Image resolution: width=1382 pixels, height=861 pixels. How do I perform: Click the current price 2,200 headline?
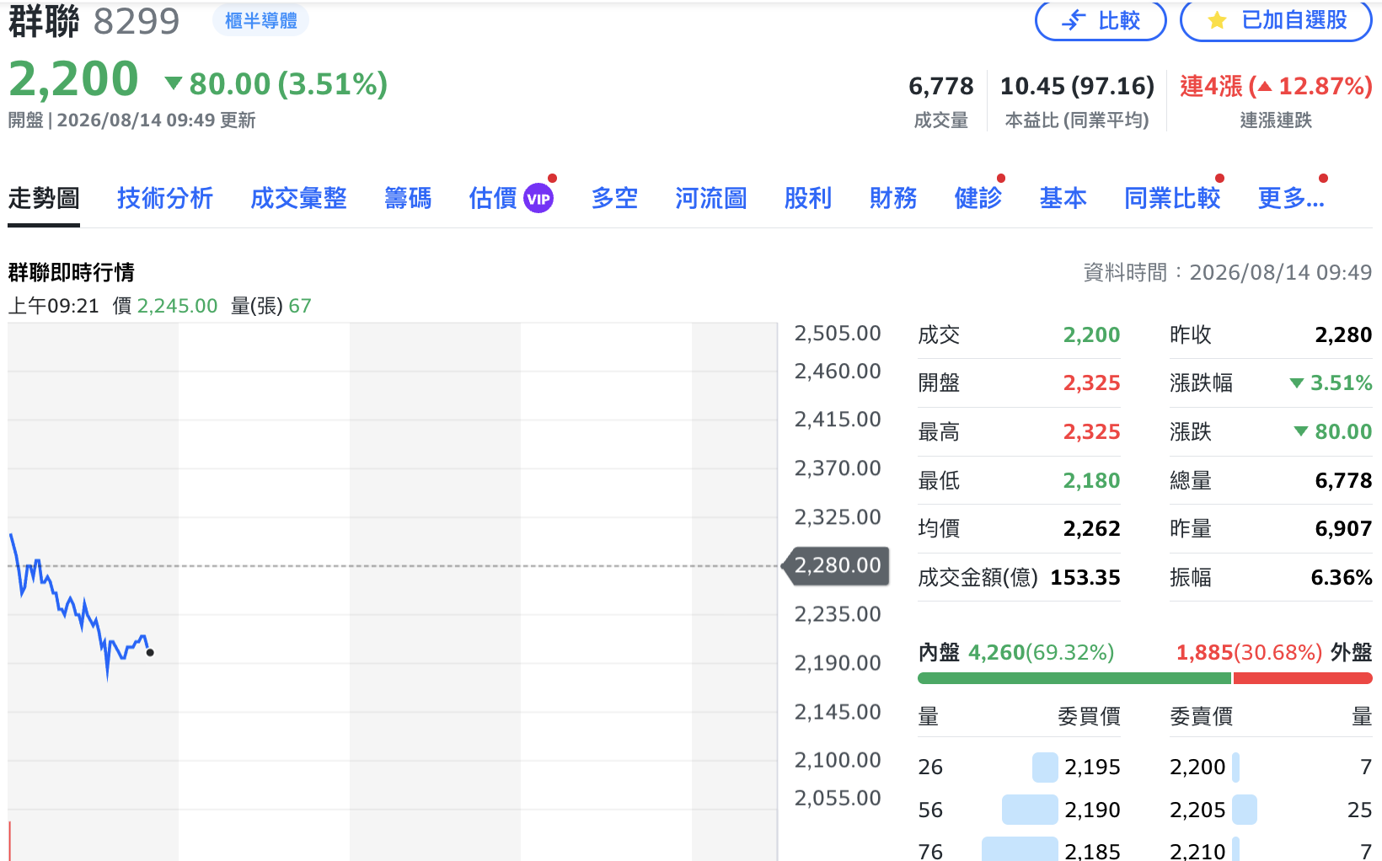73,80
